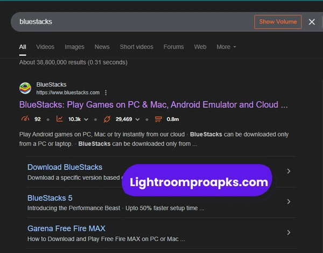Open the Download BlueStacks row chevron
This screenshot has height=253, width=323.
tap(289, 171)
